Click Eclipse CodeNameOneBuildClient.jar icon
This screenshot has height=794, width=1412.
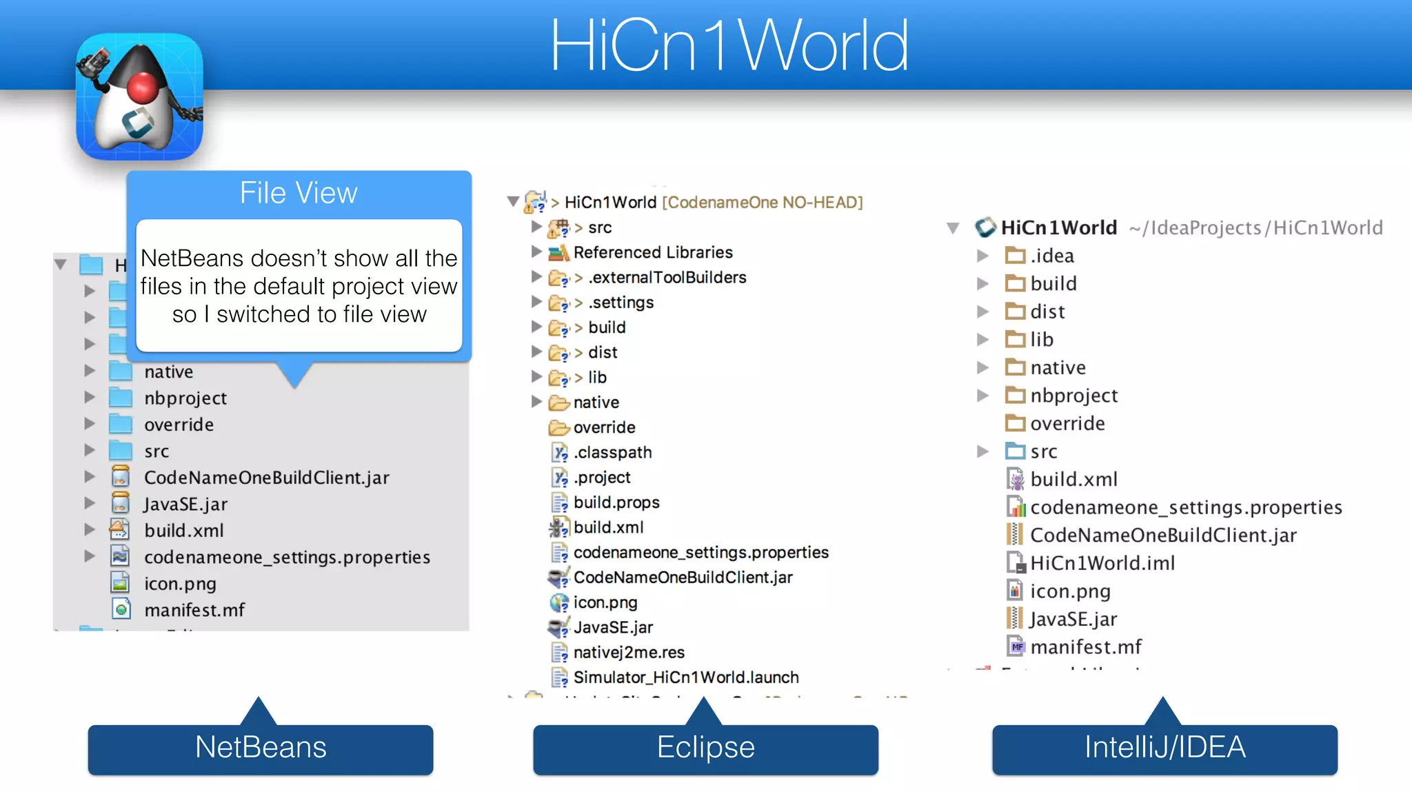pos(558,577)
